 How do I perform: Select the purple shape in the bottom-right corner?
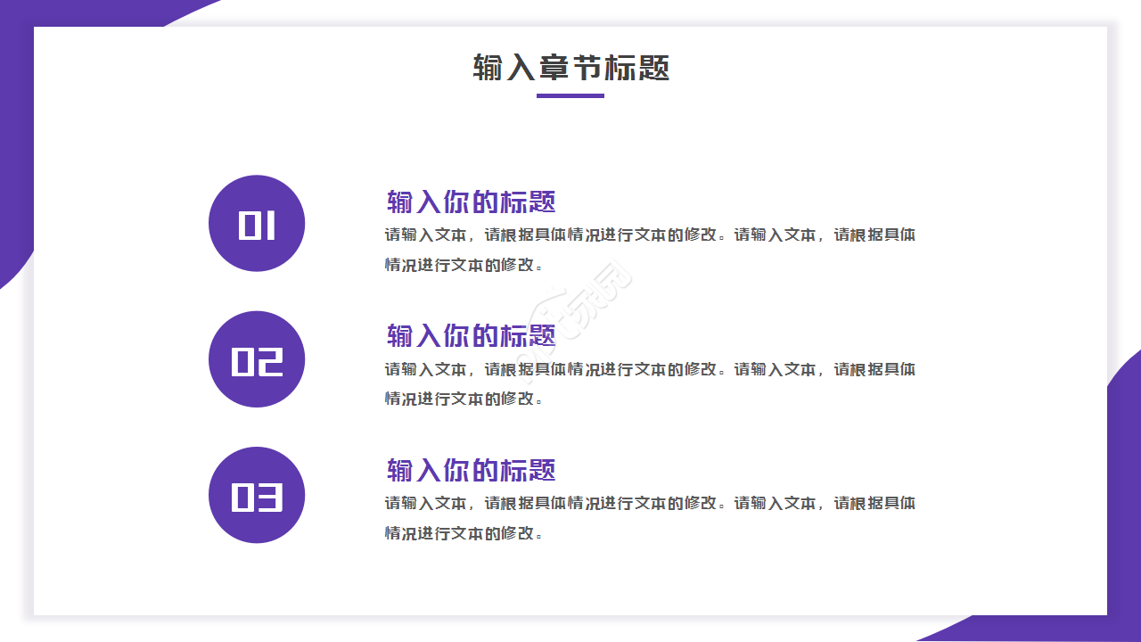(x=1125, y=499)
